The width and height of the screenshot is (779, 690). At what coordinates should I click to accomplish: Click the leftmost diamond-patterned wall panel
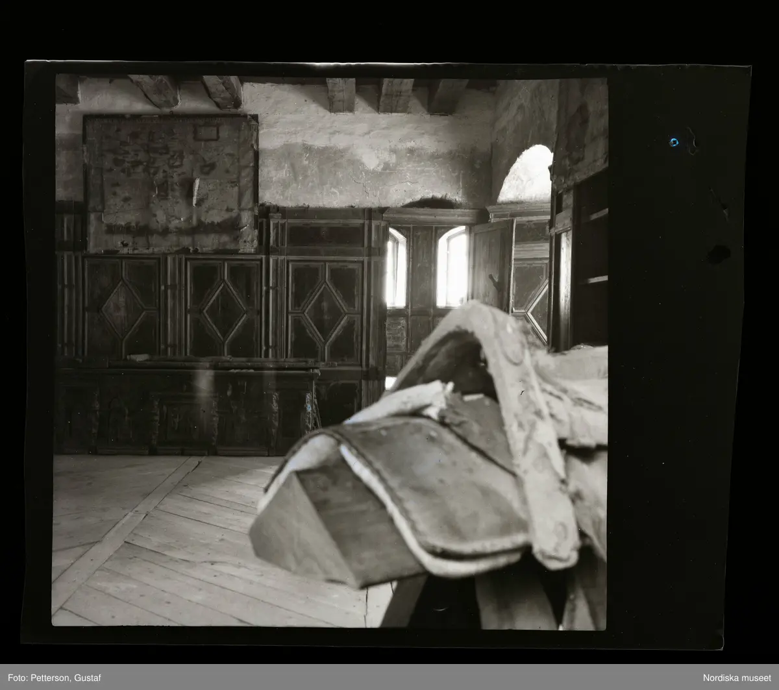(x=123, y=308)
